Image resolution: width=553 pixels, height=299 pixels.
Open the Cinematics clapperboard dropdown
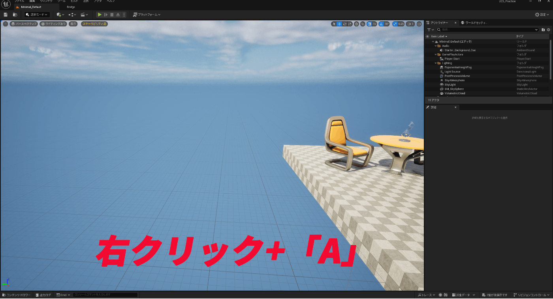pos(84,15)
